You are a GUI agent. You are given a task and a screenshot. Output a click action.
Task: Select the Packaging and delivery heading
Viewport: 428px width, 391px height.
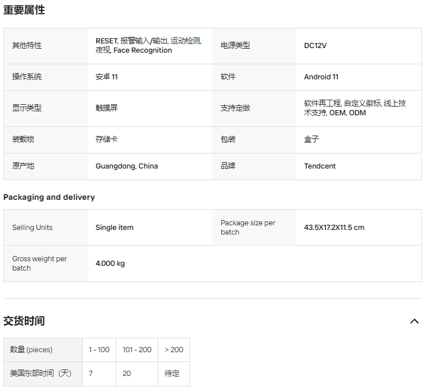49,197
